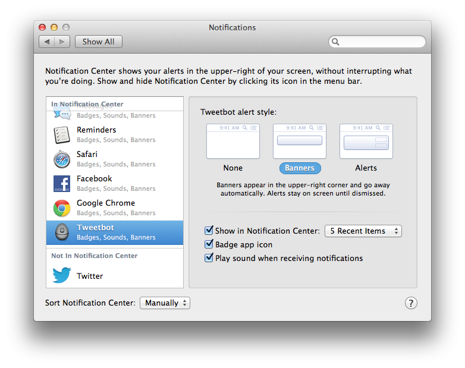Choose the None alert style thumbnail
465x368 pixels.
pos(233,141)
